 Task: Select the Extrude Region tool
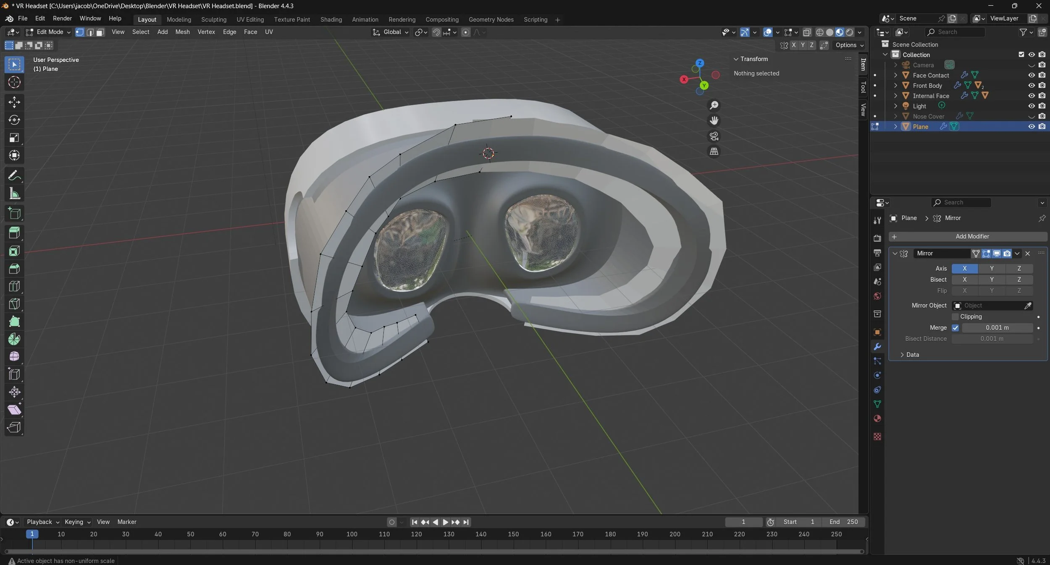(14, 233)
